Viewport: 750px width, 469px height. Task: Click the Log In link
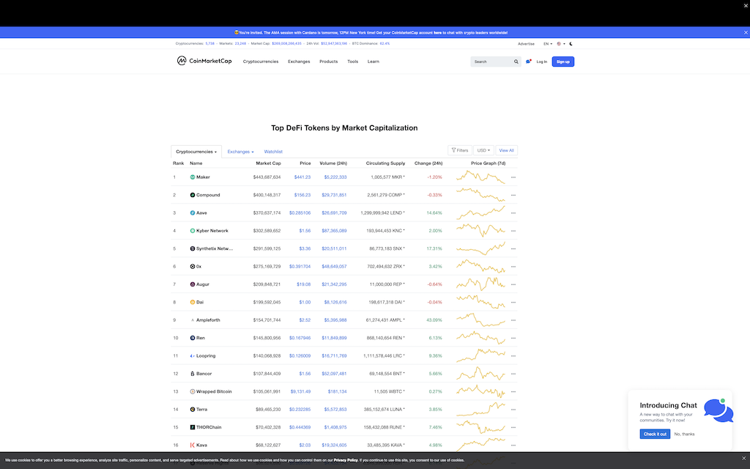(x=541, y=62)
